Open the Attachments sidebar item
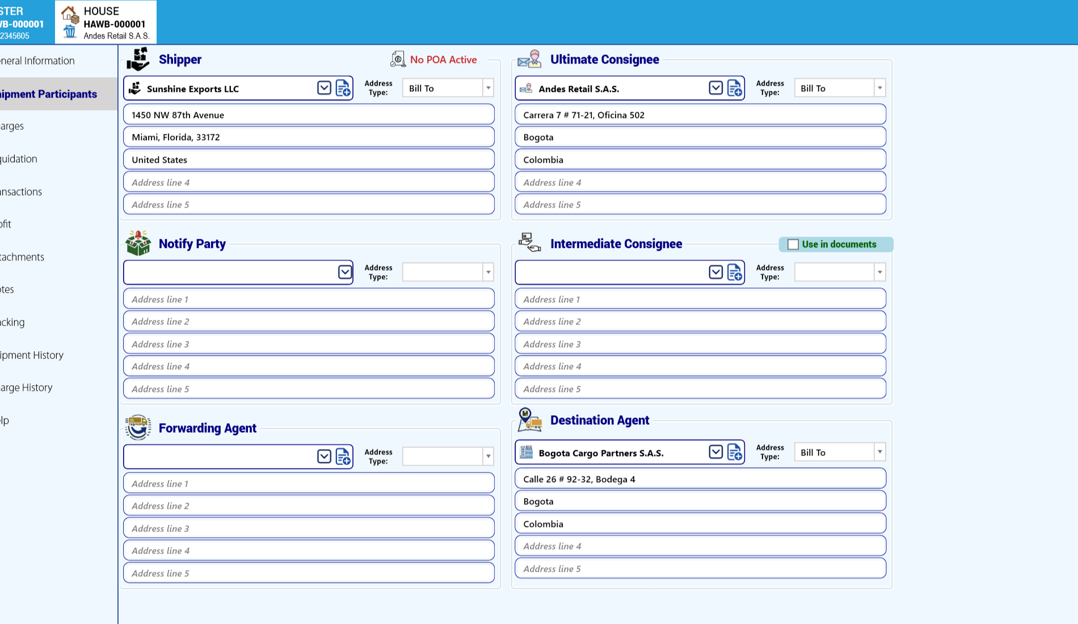This screenshot has width=1078, height=624. point(58,257)
